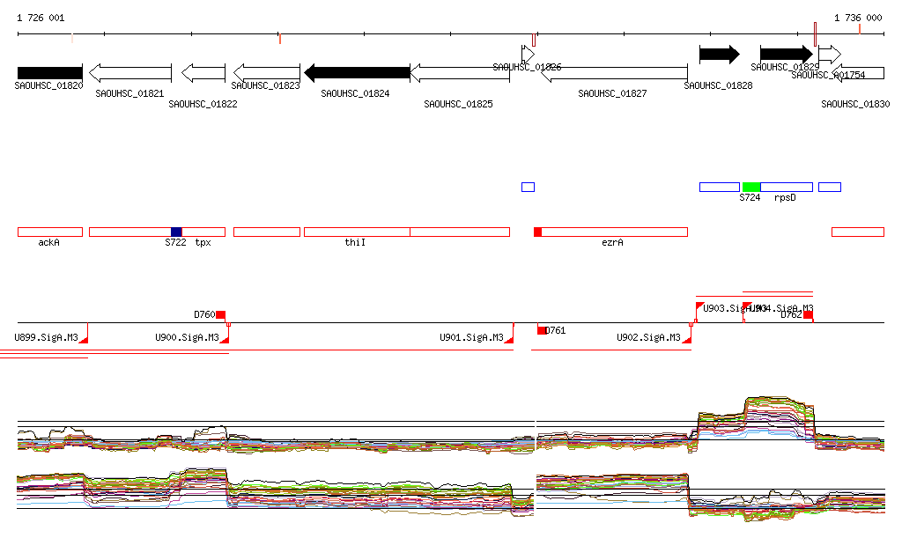Select the small SAOUHSC_01826 arrow
The height and width of the screenshot is (538, 902).
(529, 55)
